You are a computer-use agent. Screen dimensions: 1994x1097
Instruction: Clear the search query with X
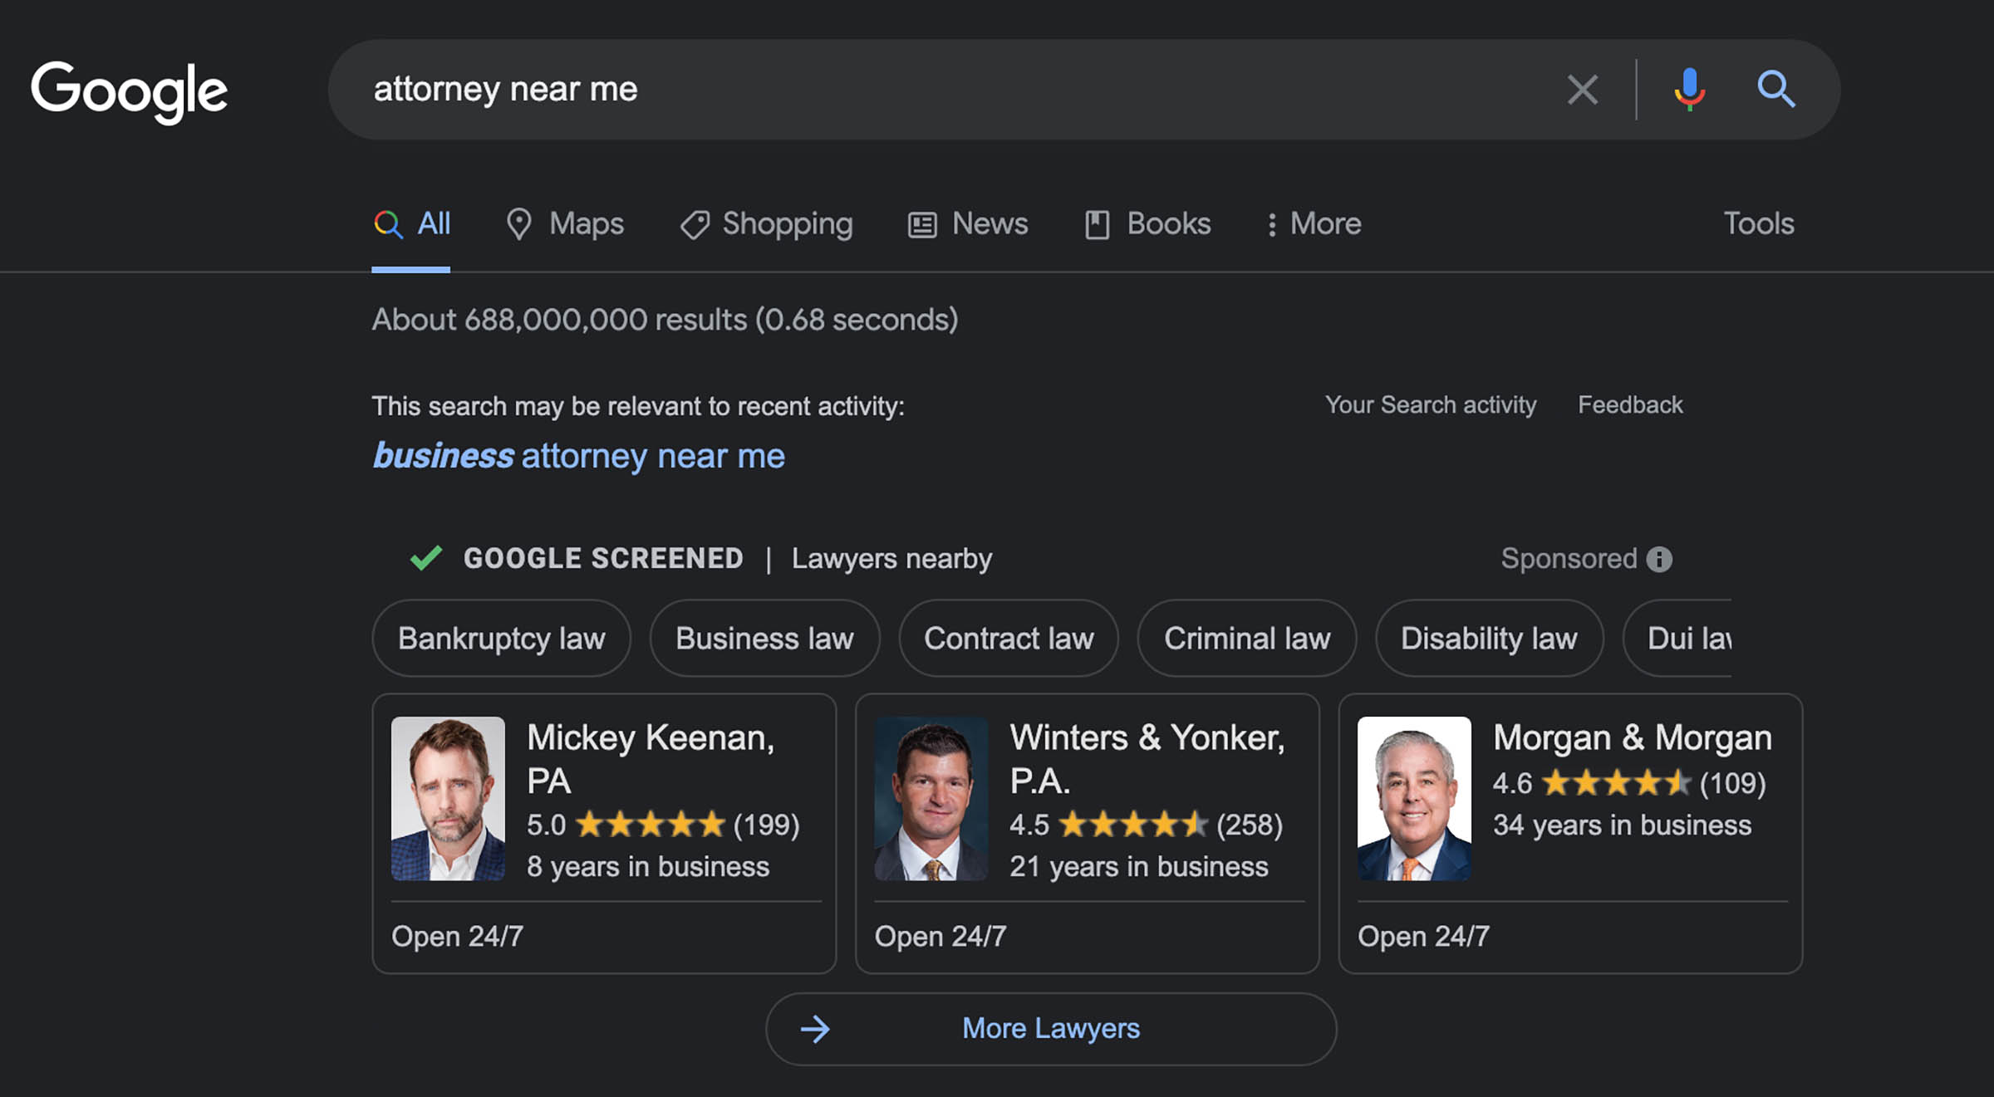click(x=1582, y=89)
